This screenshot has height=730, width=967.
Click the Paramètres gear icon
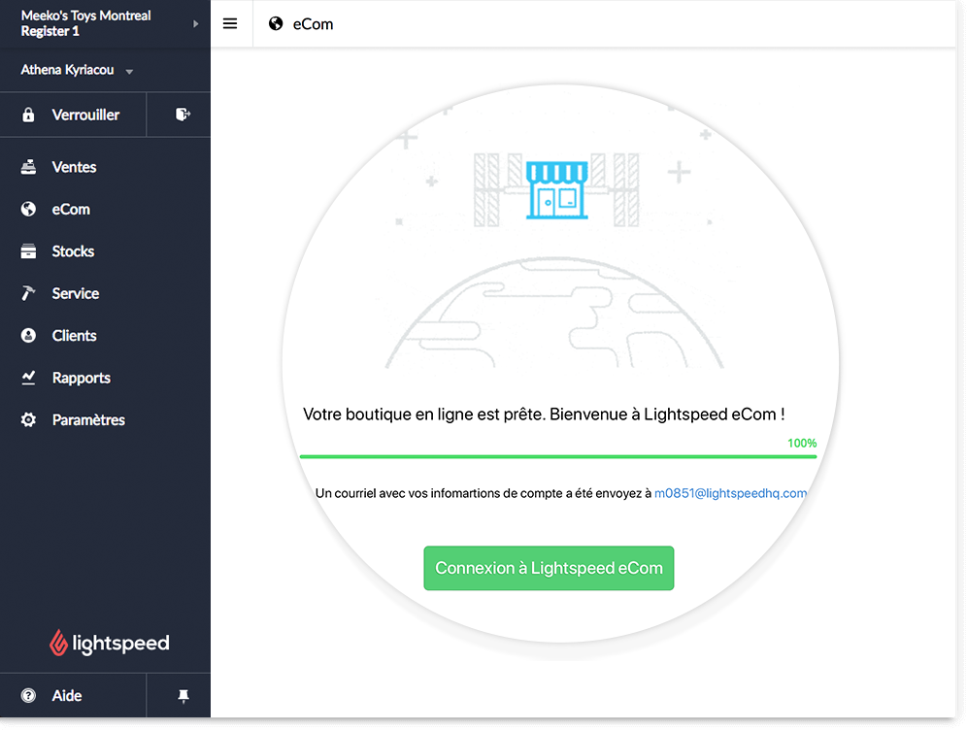point(29,420)
